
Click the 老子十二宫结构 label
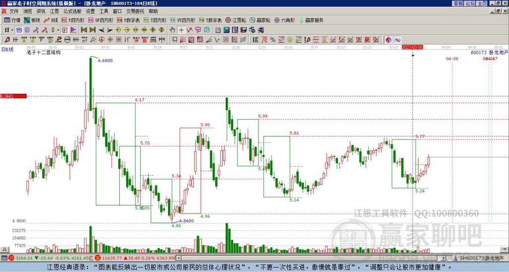(x=44, y=52)
